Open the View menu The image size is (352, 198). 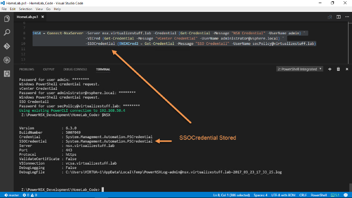[x=39, y=9]
